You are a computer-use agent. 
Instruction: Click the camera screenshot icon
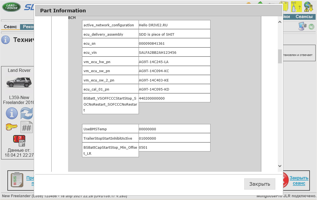(302, 26)
